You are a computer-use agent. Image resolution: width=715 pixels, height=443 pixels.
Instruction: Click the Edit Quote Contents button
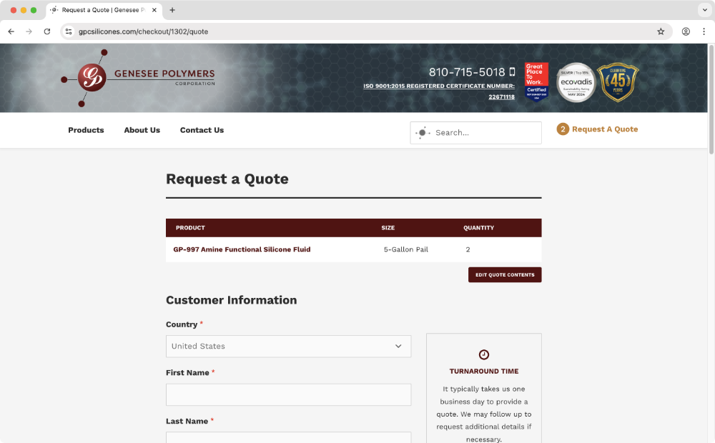tap(505, 275)
